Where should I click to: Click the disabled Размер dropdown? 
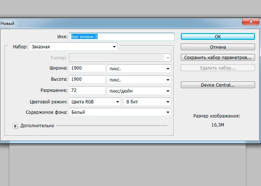coord(120,58)
